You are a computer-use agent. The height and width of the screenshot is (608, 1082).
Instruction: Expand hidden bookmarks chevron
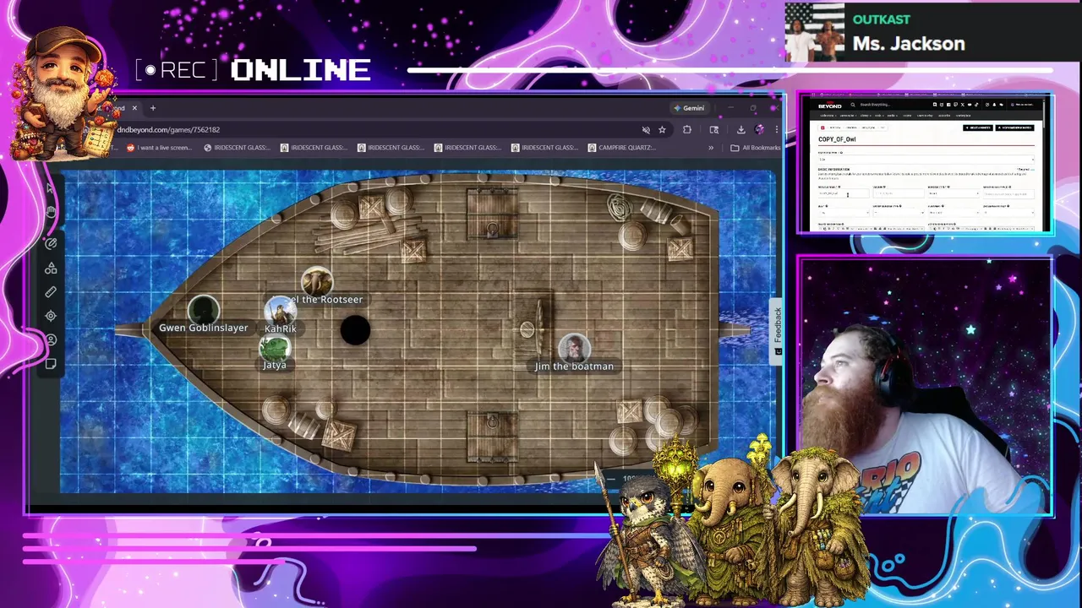(x=710, y=148)
